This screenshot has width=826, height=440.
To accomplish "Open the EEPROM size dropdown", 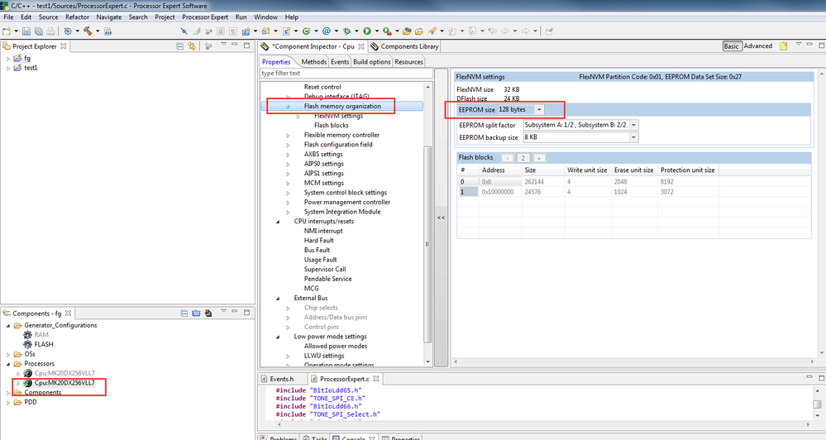I will 539,110.
